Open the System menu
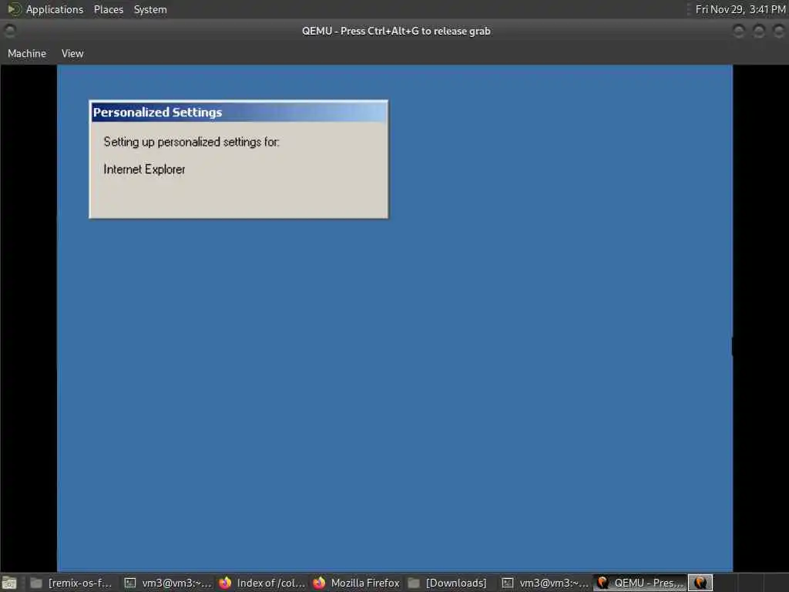The image size is (789, 592). click(x=150, y=9)
